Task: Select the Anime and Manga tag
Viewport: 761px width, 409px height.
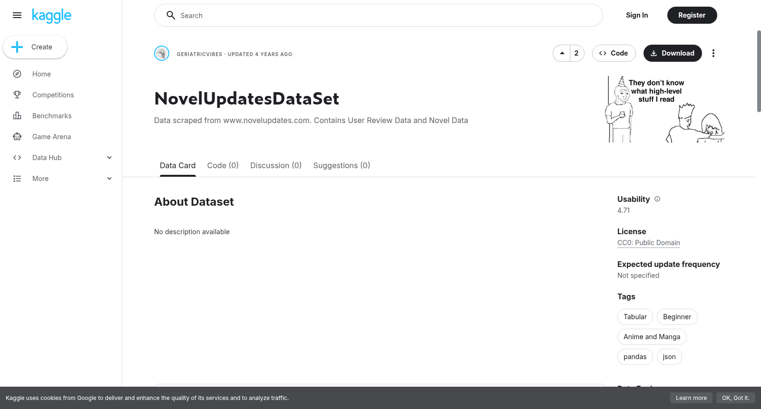Action: [652, 337]
